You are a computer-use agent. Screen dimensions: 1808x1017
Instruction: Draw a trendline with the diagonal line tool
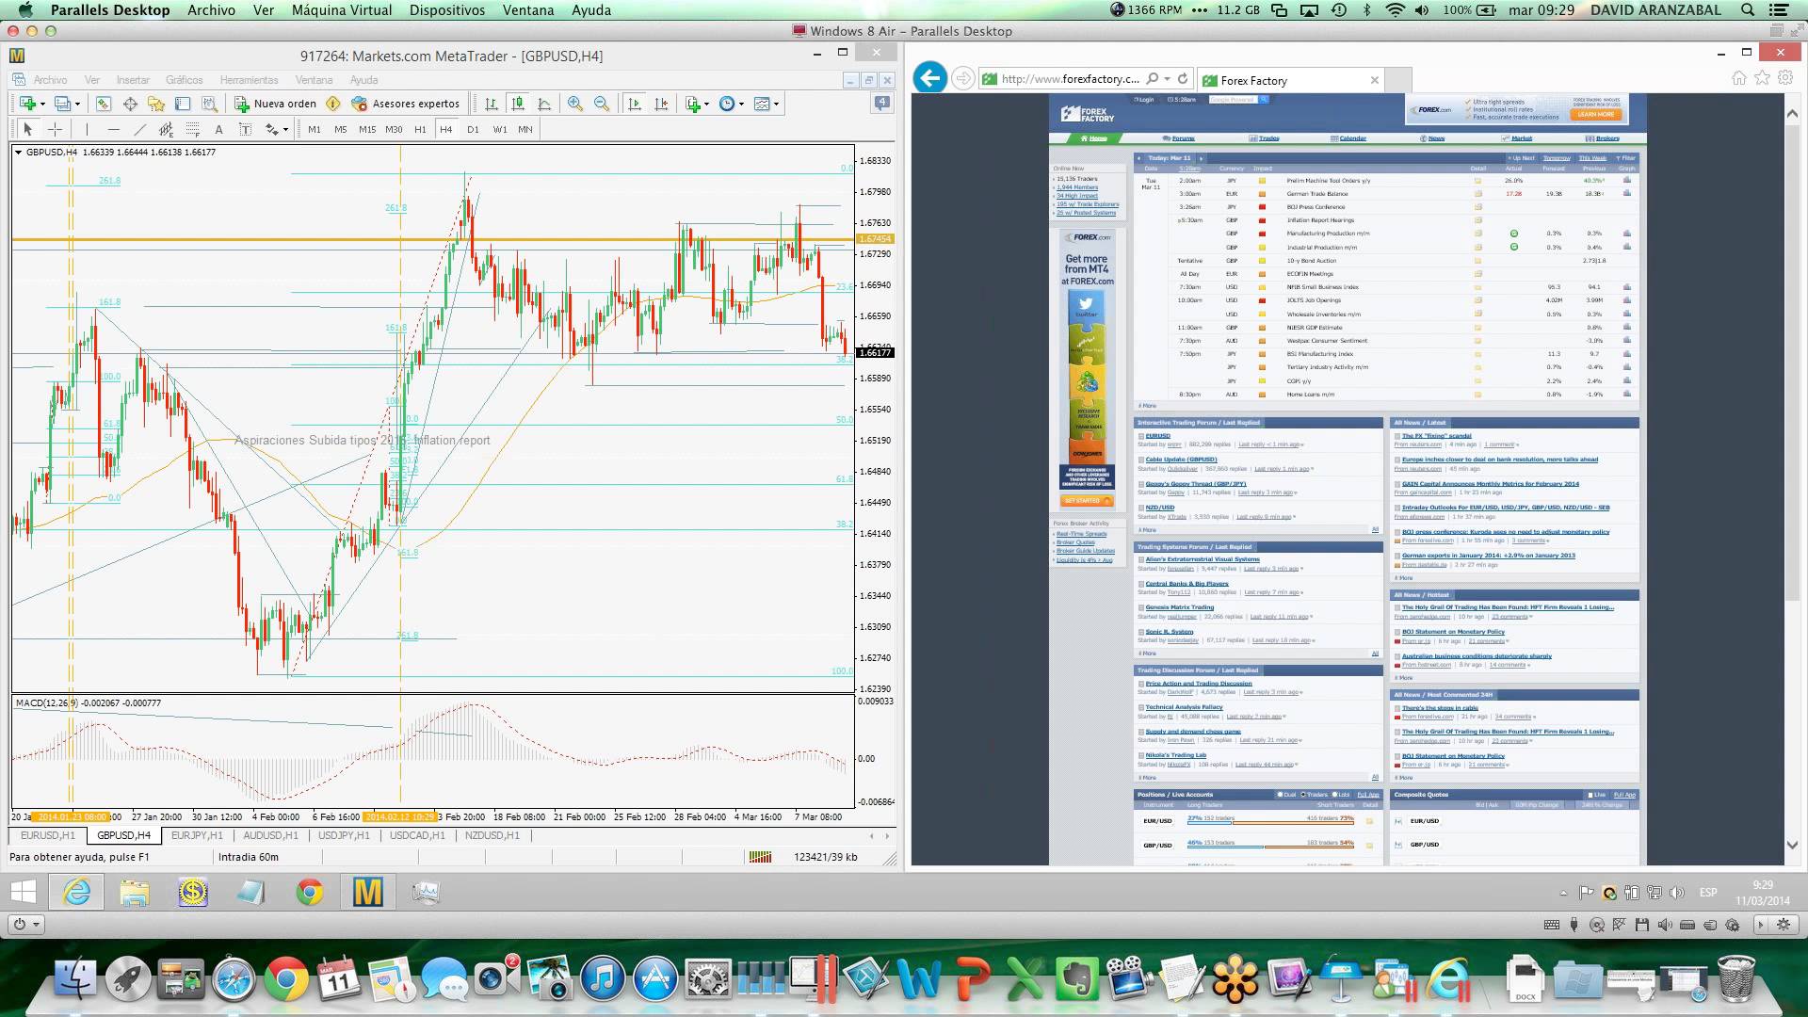pyautogui.click(x=139, y=129)
